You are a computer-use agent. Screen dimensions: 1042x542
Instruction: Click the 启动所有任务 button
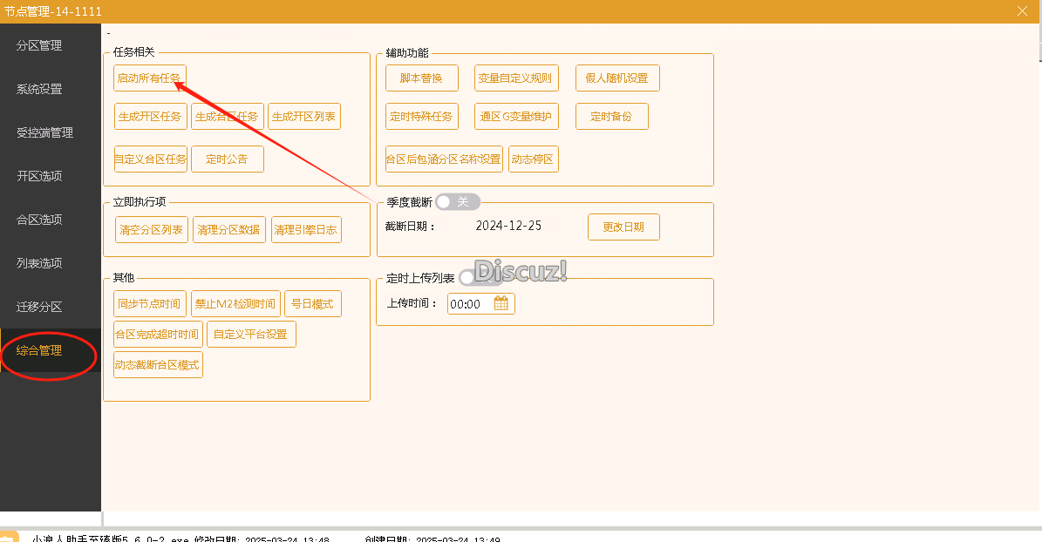click(x=150, y=78)
